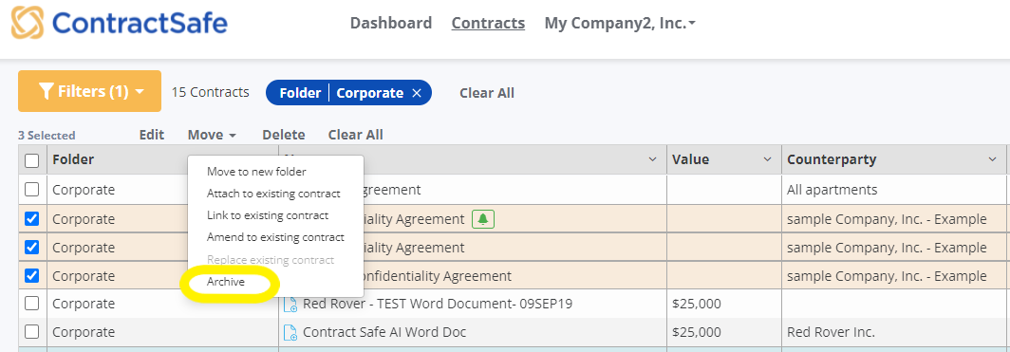
Task: Click Contract Safe AI Word Doc file icon
Action: click(x=290, y=333)
